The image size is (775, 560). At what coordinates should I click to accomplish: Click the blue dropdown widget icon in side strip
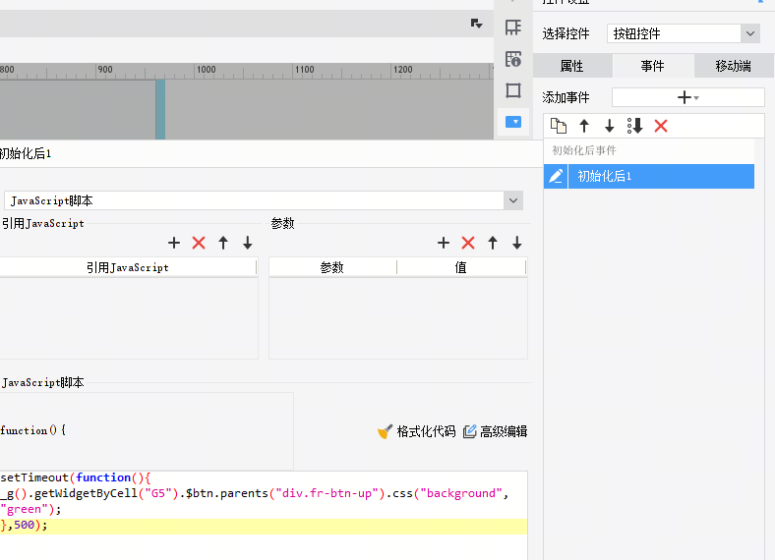point(512,122)
